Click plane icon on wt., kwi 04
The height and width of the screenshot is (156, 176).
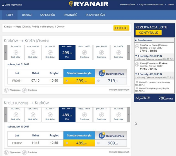118,52
